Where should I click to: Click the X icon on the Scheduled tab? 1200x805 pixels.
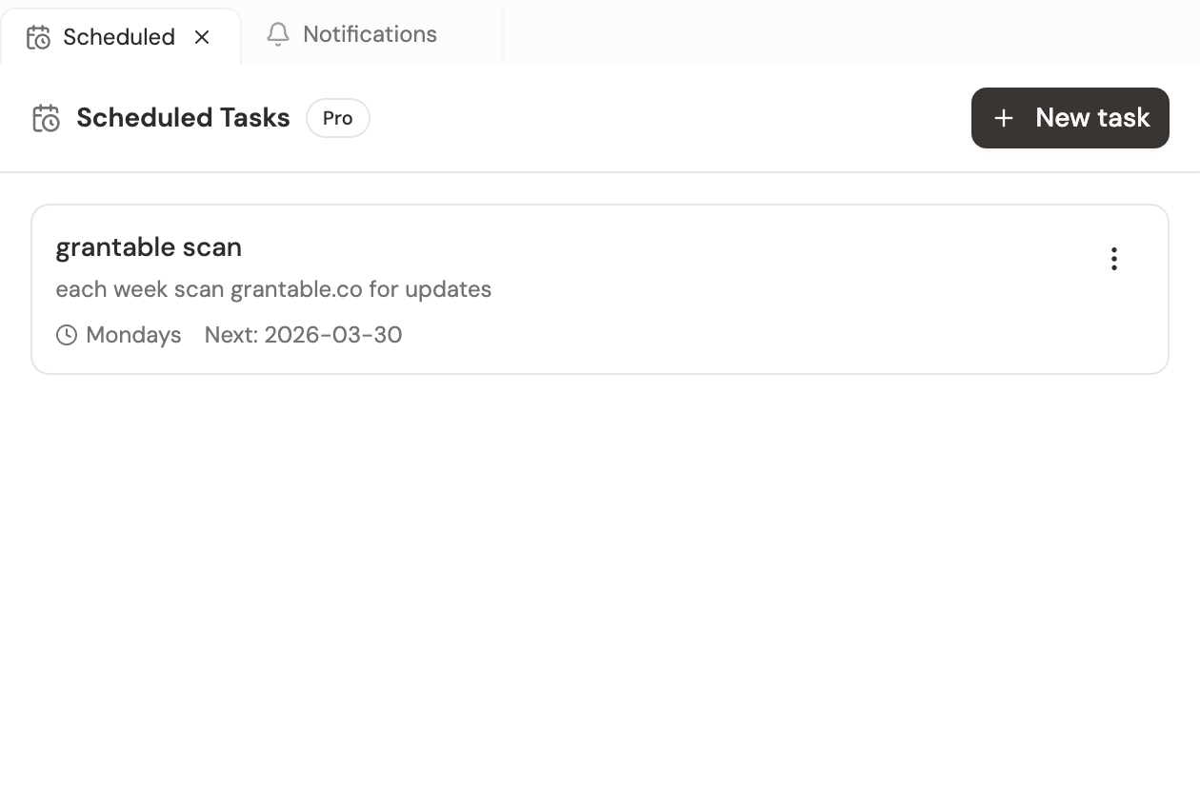tap(202, 37)
